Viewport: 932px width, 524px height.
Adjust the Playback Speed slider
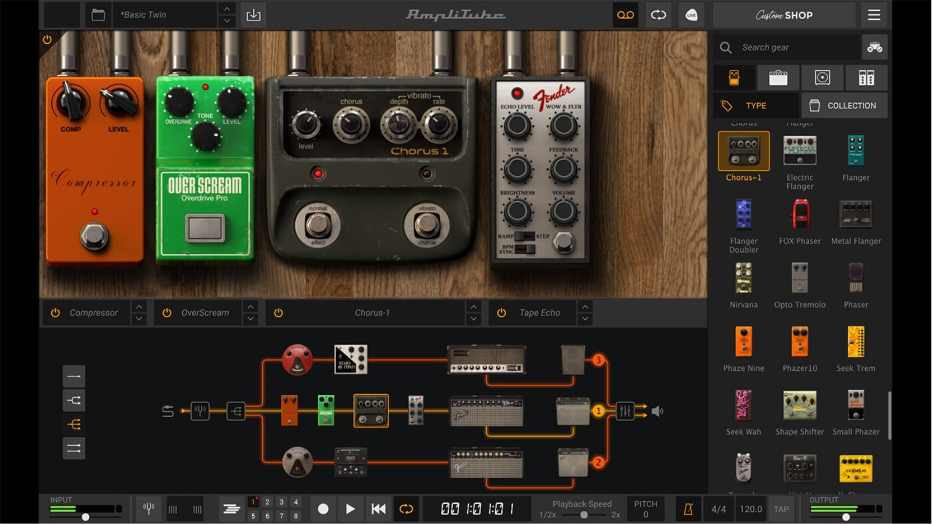584,515
